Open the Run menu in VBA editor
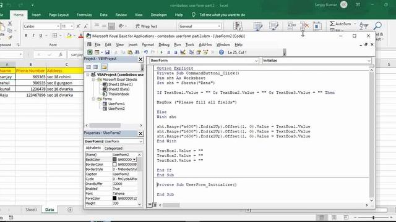Viewport: 396px width, 222px height. coord(178,44)
